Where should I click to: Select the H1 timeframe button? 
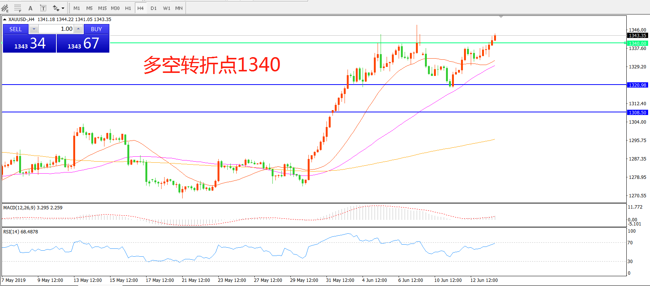128,8
